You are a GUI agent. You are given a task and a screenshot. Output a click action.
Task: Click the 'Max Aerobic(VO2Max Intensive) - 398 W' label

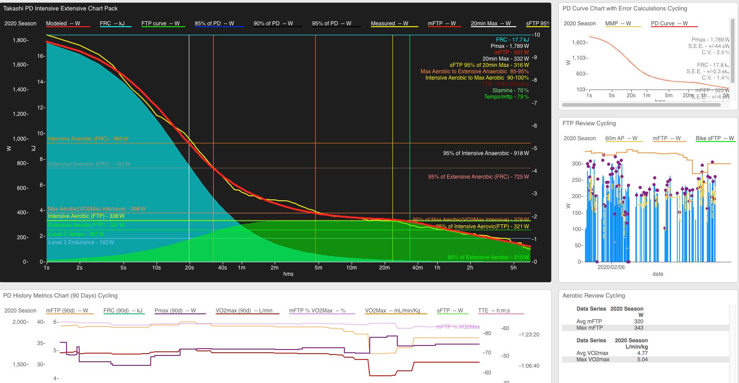coord(97,209)
